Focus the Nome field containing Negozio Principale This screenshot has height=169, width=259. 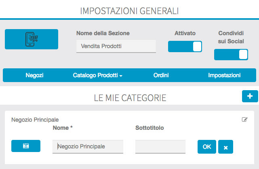pyautogui.click(x=88, y=146)
